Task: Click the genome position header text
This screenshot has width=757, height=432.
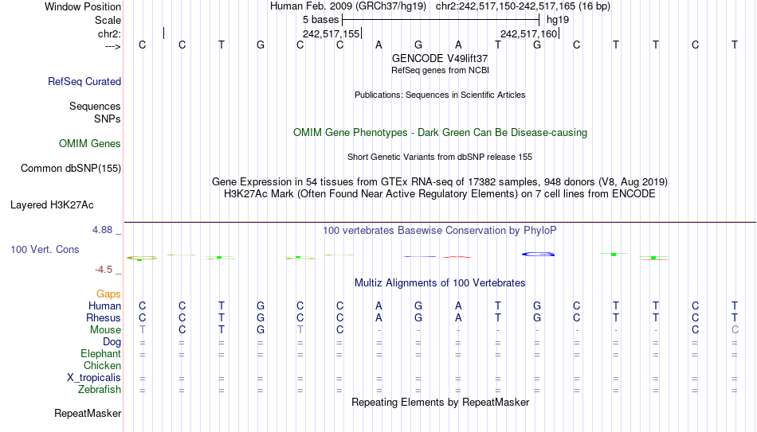Action: pos(440,6)
